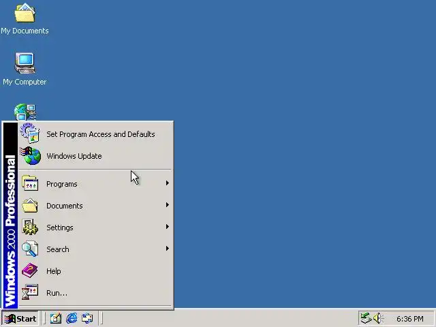Click the Windows Update globe icon

[x=30, y=156]
